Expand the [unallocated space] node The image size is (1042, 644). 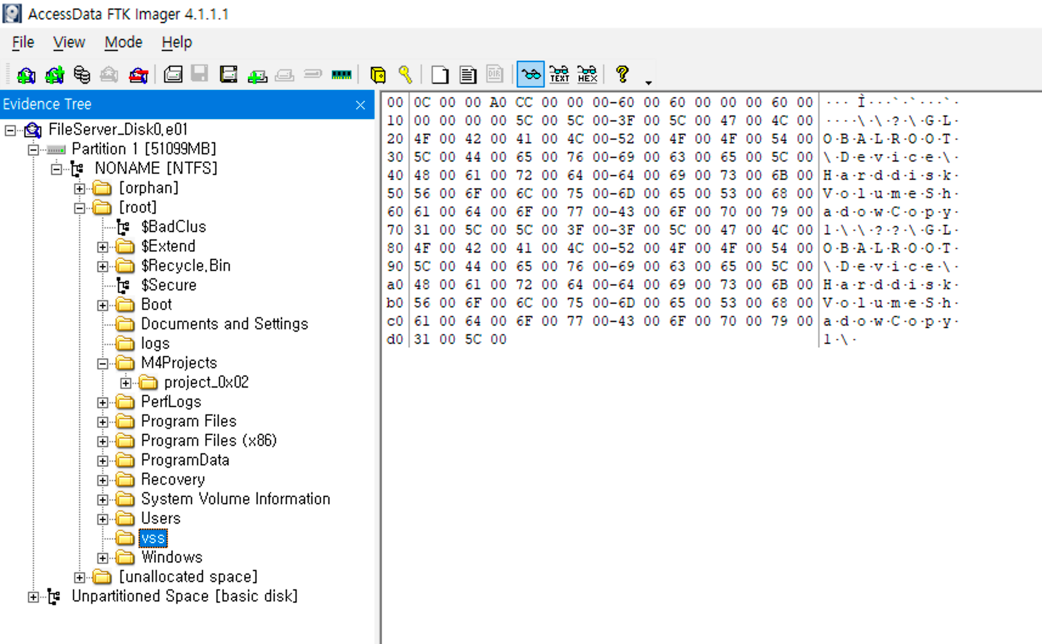click(80, 578)
